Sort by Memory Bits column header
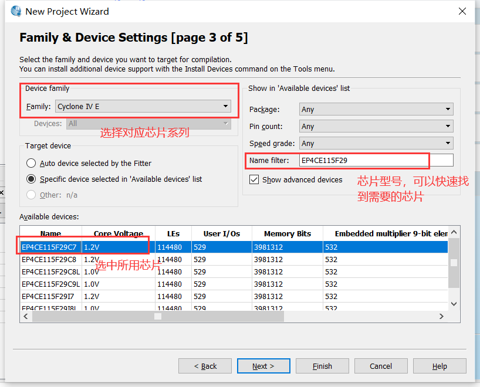Screen dimensions: 480x387 pos(288,234)
